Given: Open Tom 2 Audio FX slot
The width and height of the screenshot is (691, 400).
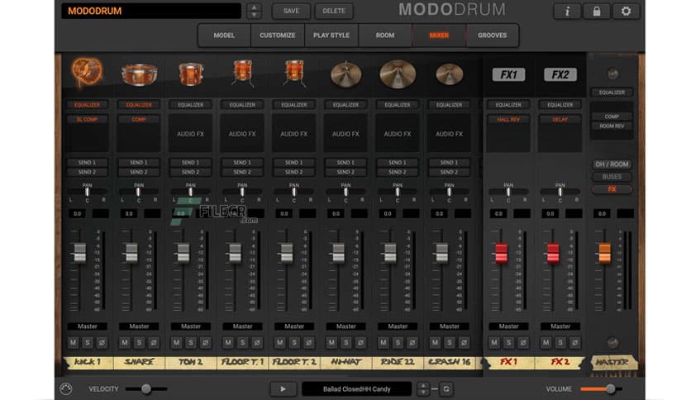Looking at the screenshot, I should coord(190,134).
